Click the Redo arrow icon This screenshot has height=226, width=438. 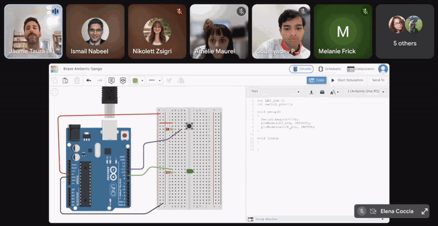tap(100, 81)
